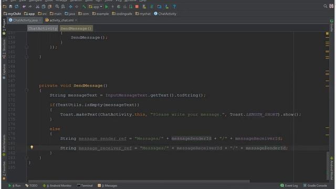Select the com breadcrumb folder
336x189 pixels.
[83, 14]
